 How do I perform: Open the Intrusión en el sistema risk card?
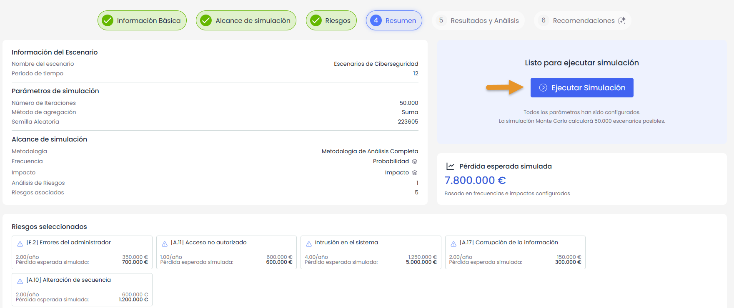click(371, 252)
